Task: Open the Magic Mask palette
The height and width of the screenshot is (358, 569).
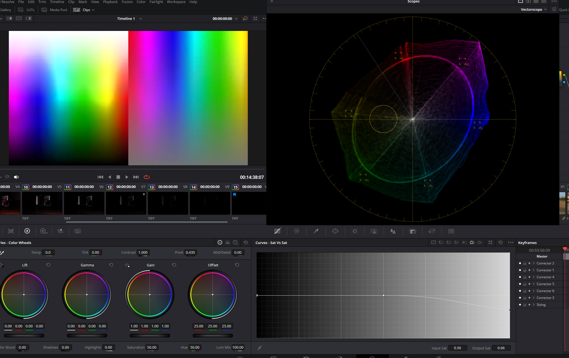Action: pyautogui.click(x=374, y=231)
